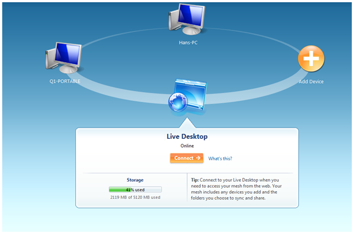354x234 pixels.
Task: Click the Online status text
Action: [x=187, y=146]
